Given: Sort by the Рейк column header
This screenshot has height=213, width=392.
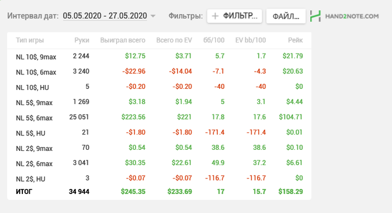Looking at the screenshot, I should (295, 40).
